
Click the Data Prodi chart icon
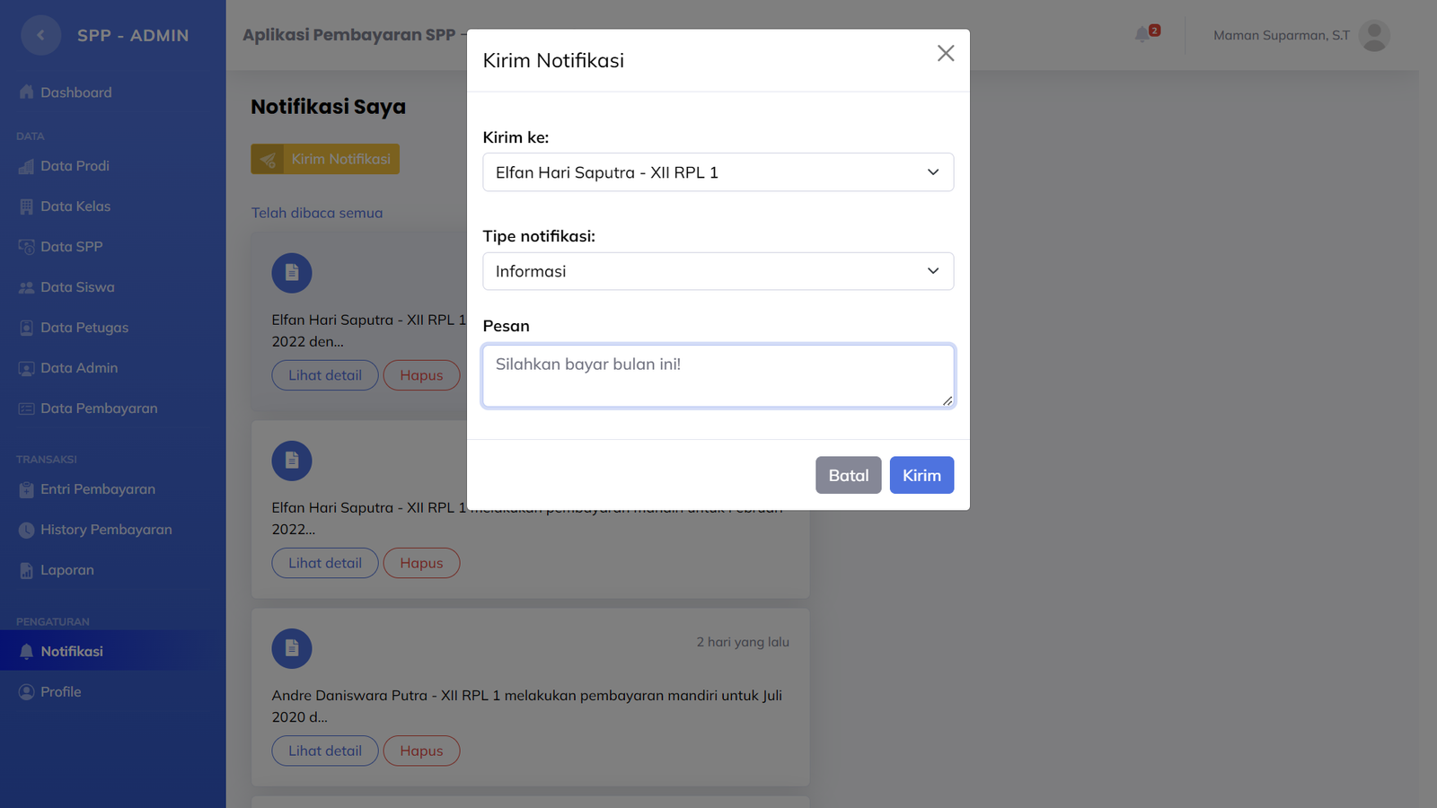(26, 166)
